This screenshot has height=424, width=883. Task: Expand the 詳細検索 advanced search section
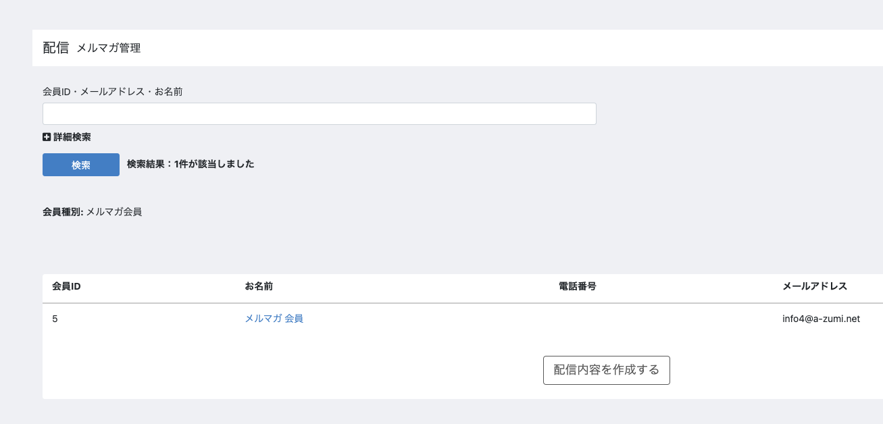pos(67,137)
